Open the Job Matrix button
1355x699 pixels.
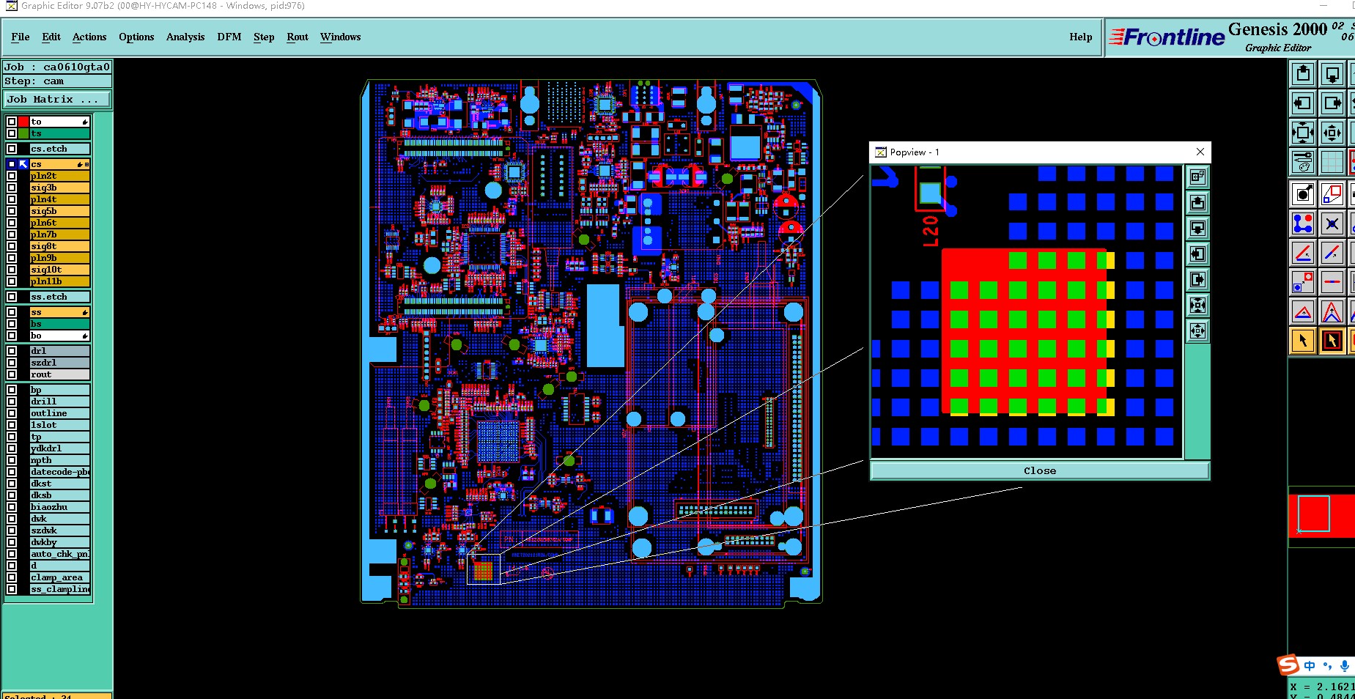(58, 99)
